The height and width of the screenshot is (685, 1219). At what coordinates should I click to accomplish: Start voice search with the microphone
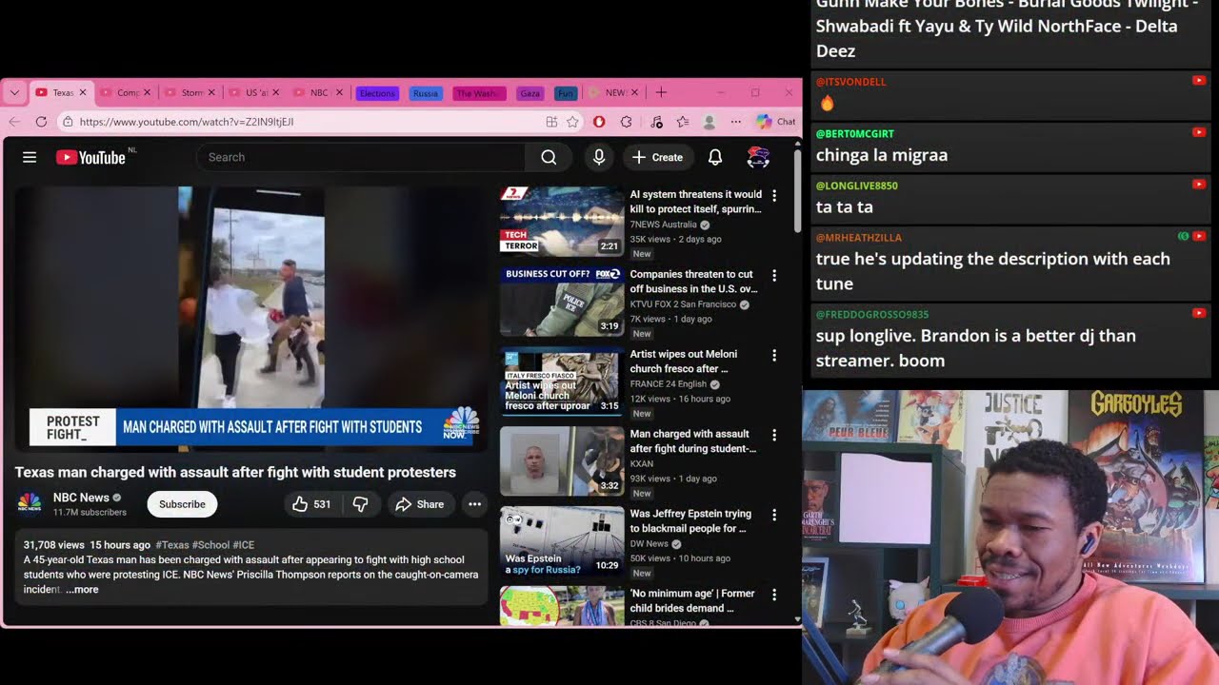[x=599, y=157]
